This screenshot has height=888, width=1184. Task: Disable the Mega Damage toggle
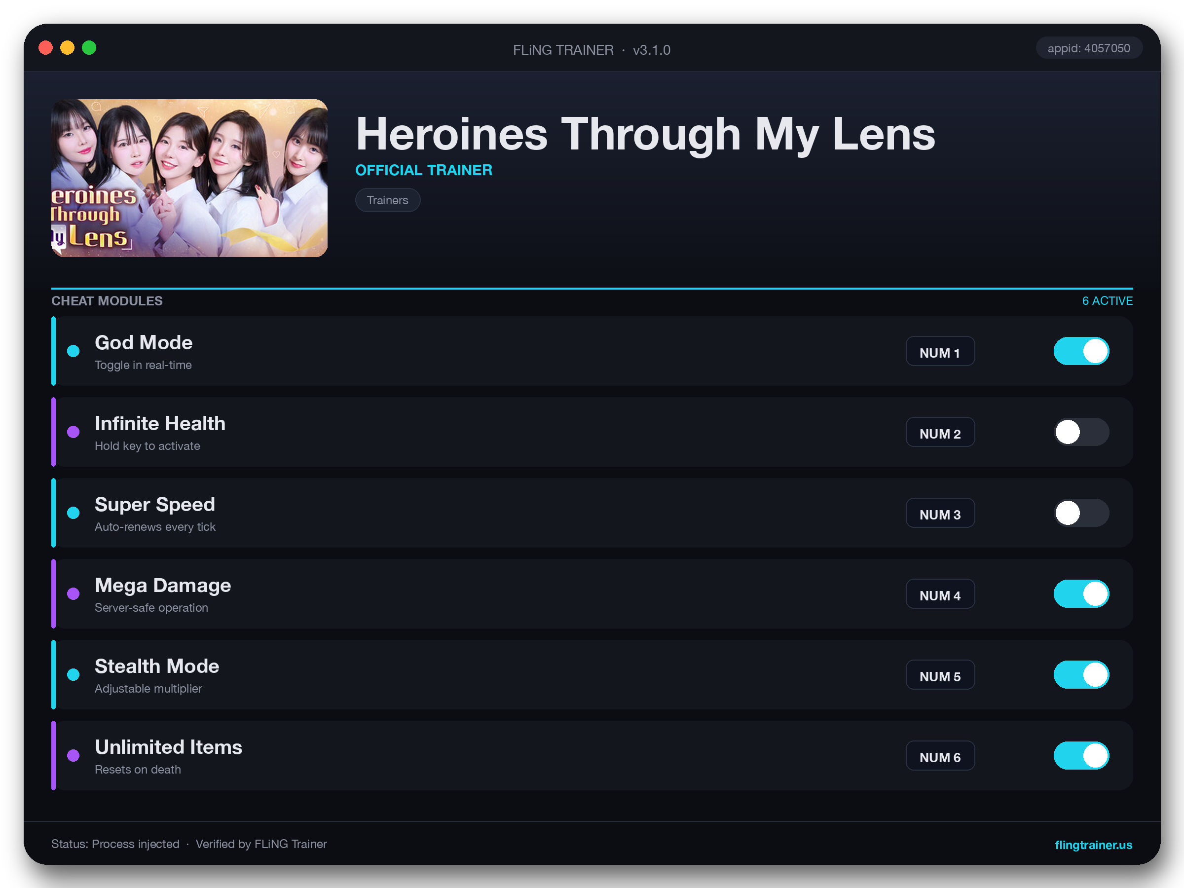[1081, 593]
